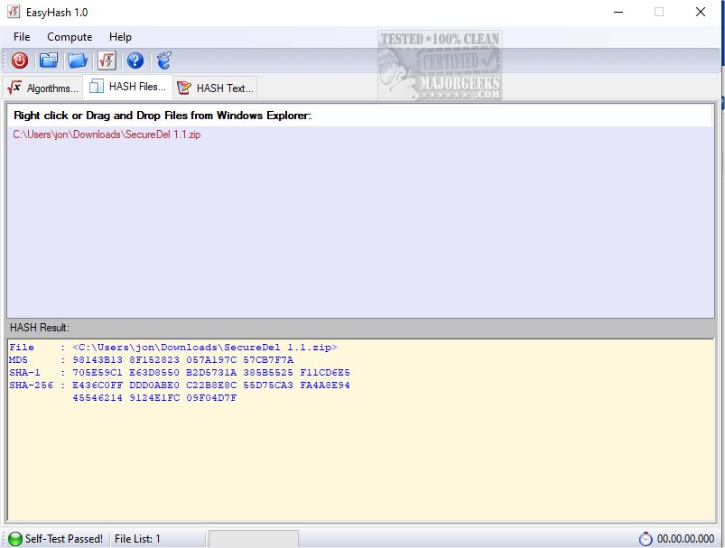Click the blue footprint toolbar icon
Viewport: 725px width, 548px height.
[x=163, y=60]
